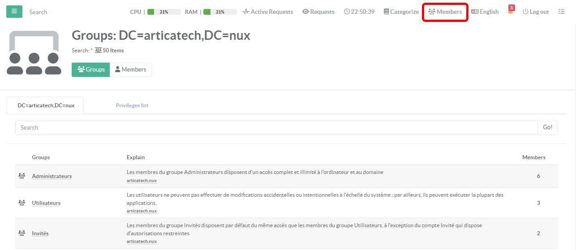576x250 pixels.
Task: Switch to the green Groups toggle button
Action: [x=91, y=70]
